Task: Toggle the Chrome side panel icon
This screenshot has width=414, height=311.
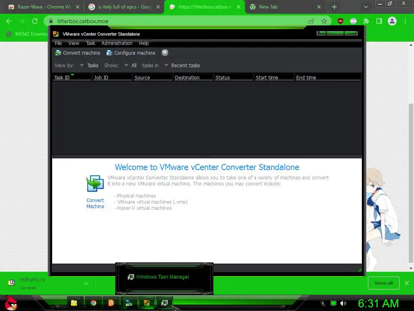Action: click(379, 21)
